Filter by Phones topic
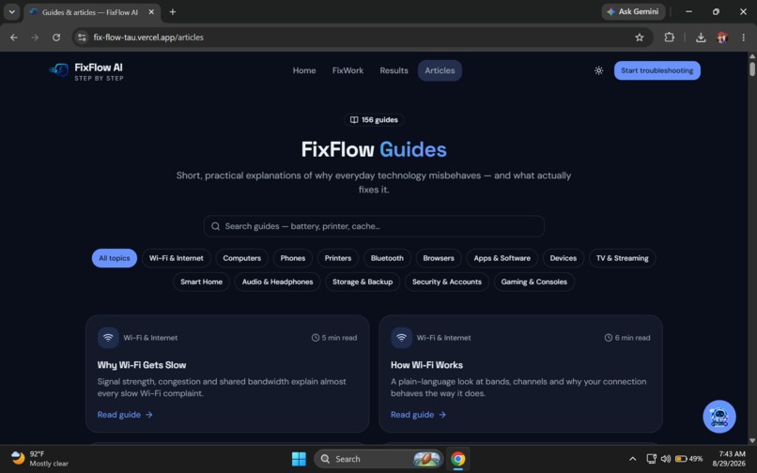 click(293, 258)
